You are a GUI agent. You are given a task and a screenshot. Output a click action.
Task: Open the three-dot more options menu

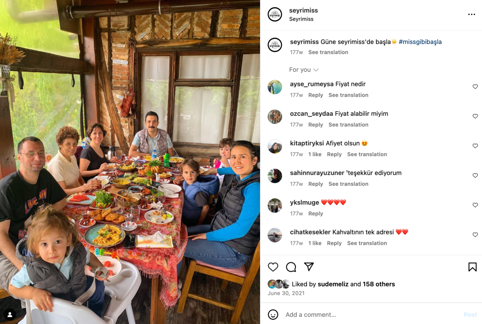pyautogui.click(x=472, y=15)
